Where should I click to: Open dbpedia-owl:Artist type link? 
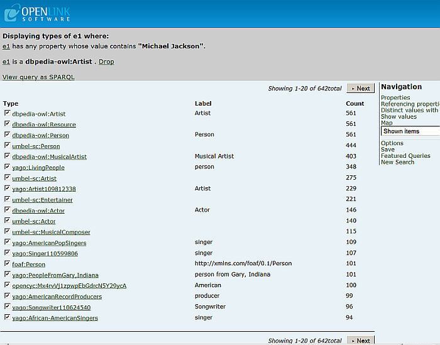(39, 114)
